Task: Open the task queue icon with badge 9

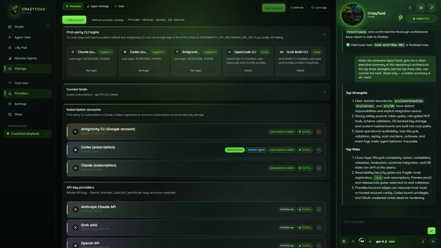Action: pyautogui.click(x=400, y=18)
